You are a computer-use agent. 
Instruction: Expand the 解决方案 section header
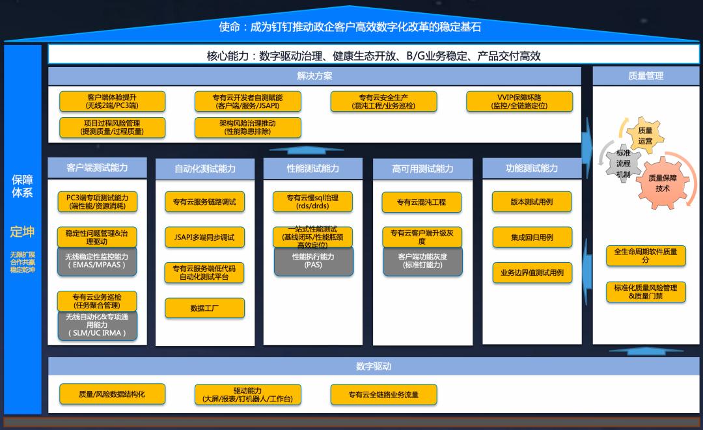[313, 76]
